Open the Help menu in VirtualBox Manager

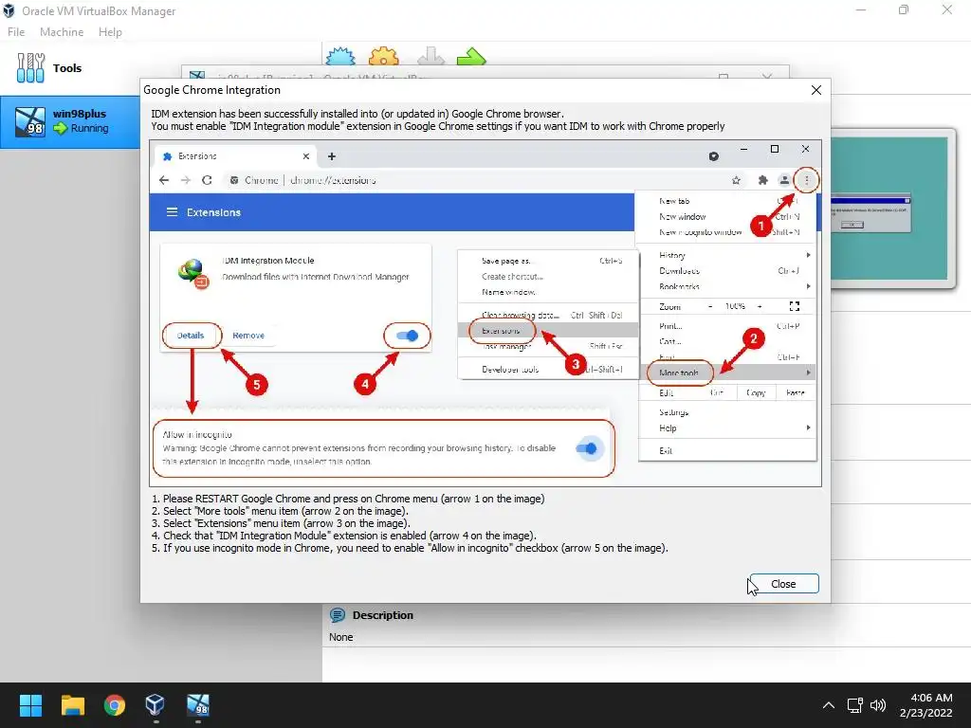110,32
